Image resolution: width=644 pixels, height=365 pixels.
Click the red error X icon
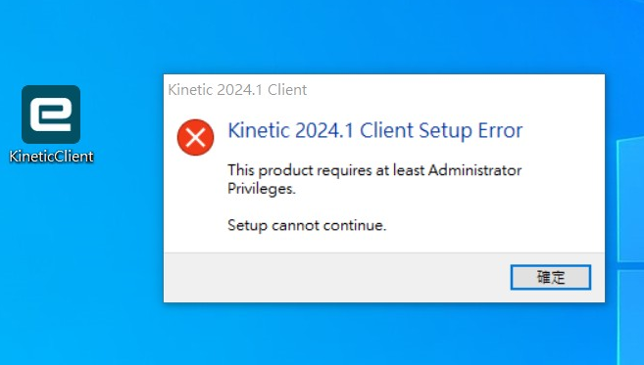coord(195,137)
